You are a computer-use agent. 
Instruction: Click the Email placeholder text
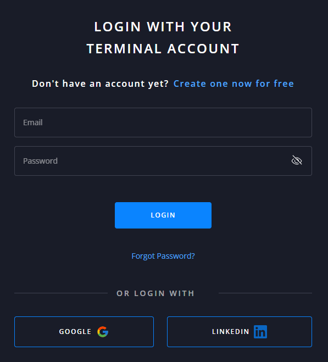coord(33,122)
